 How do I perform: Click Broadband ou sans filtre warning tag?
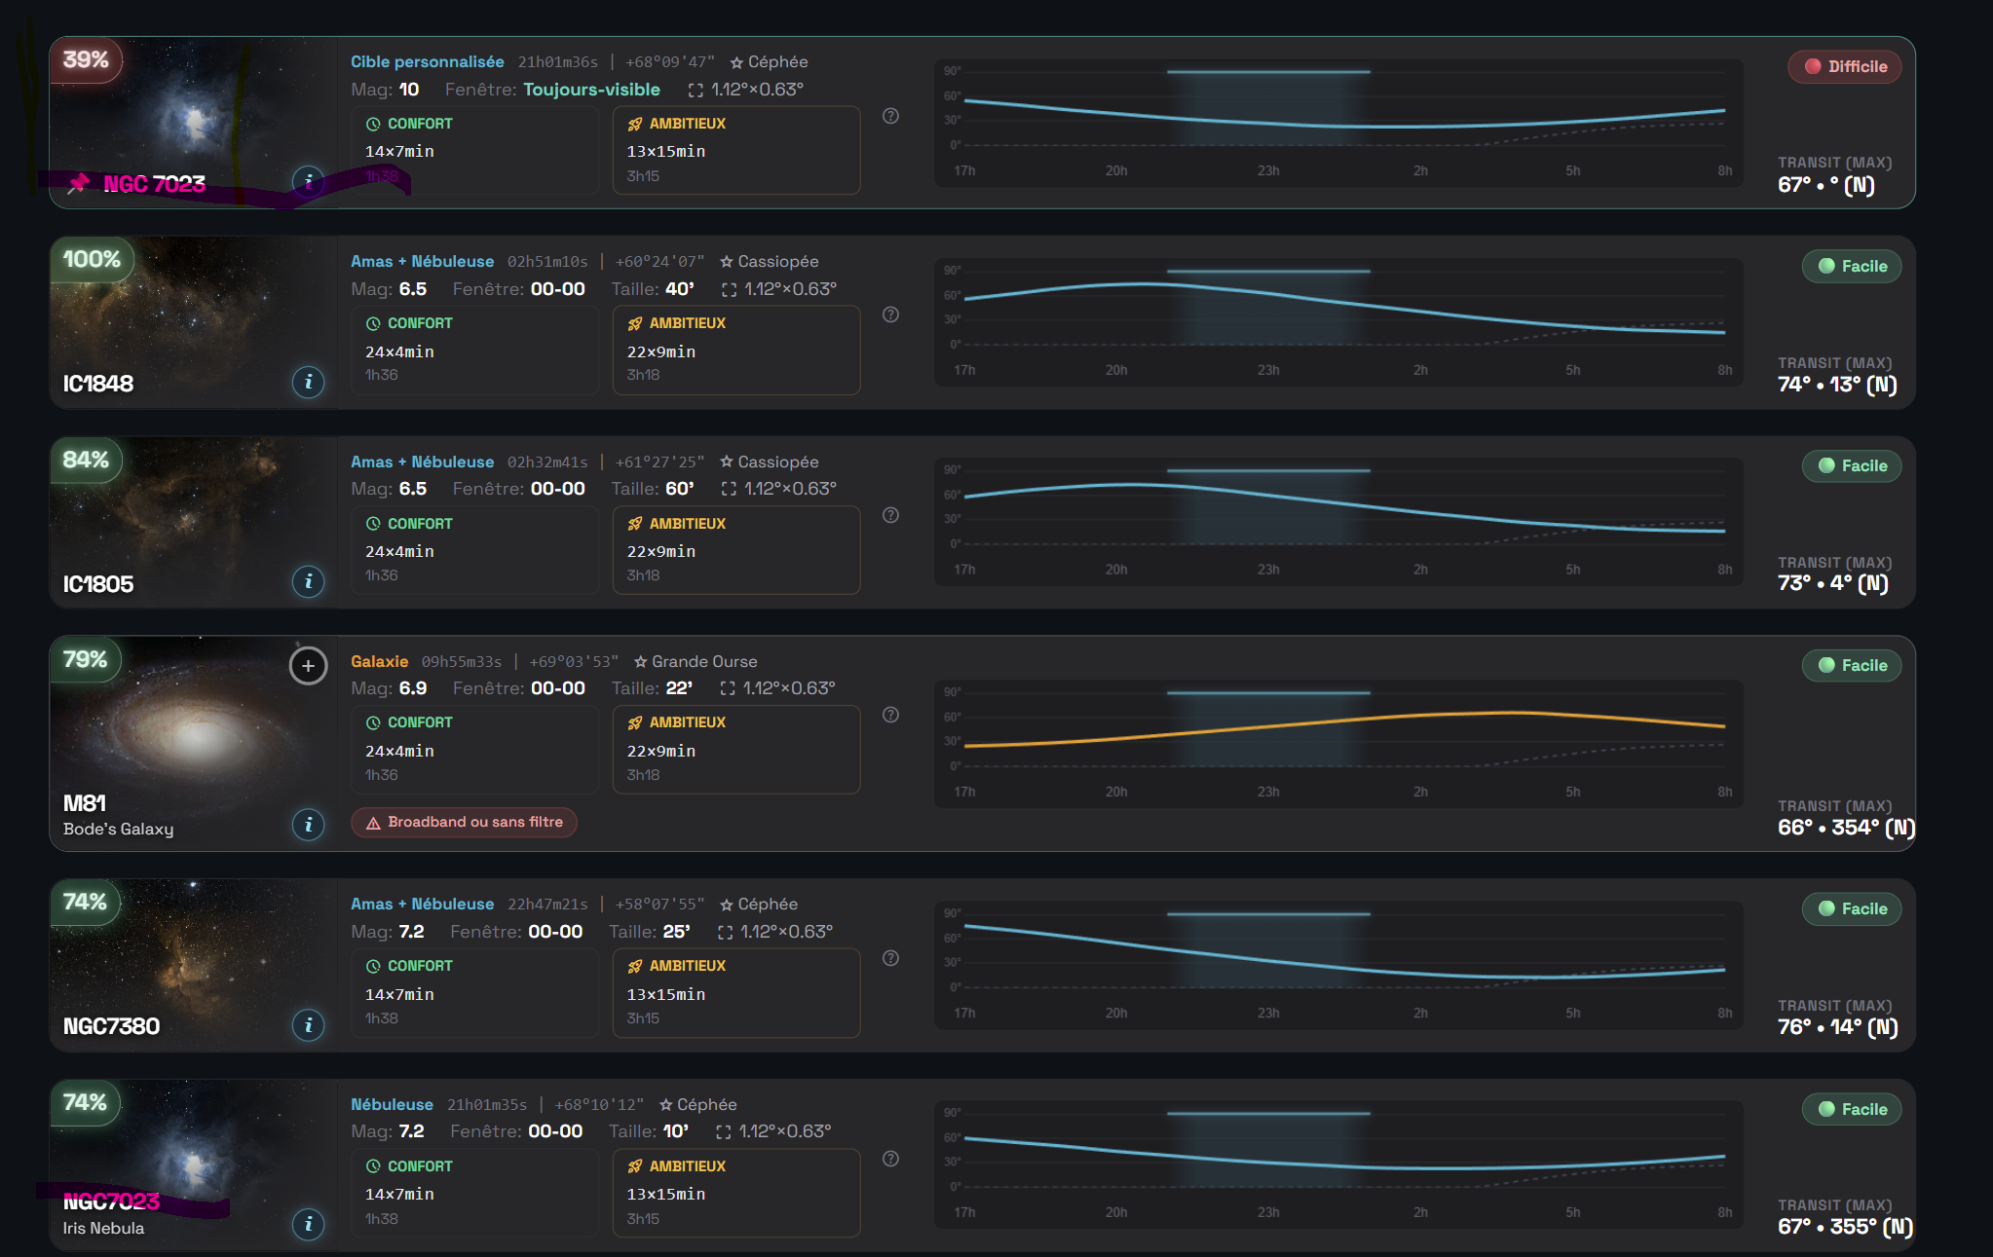465,822
